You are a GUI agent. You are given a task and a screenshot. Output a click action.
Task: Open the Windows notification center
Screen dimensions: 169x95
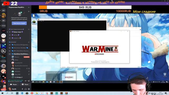coord(166,93)
